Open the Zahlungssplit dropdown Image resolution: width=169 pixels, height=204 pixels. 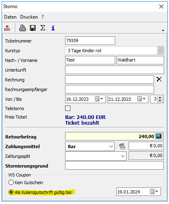(123, 156)
